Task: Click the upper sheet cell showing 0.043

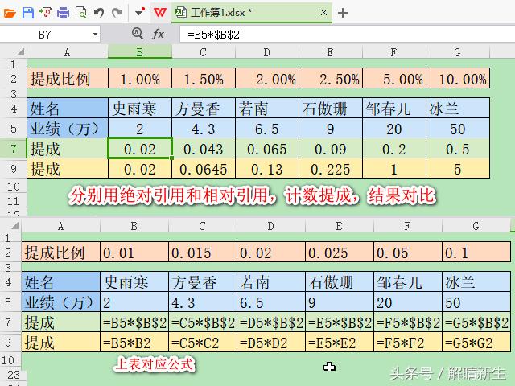Action: (204, 149)
